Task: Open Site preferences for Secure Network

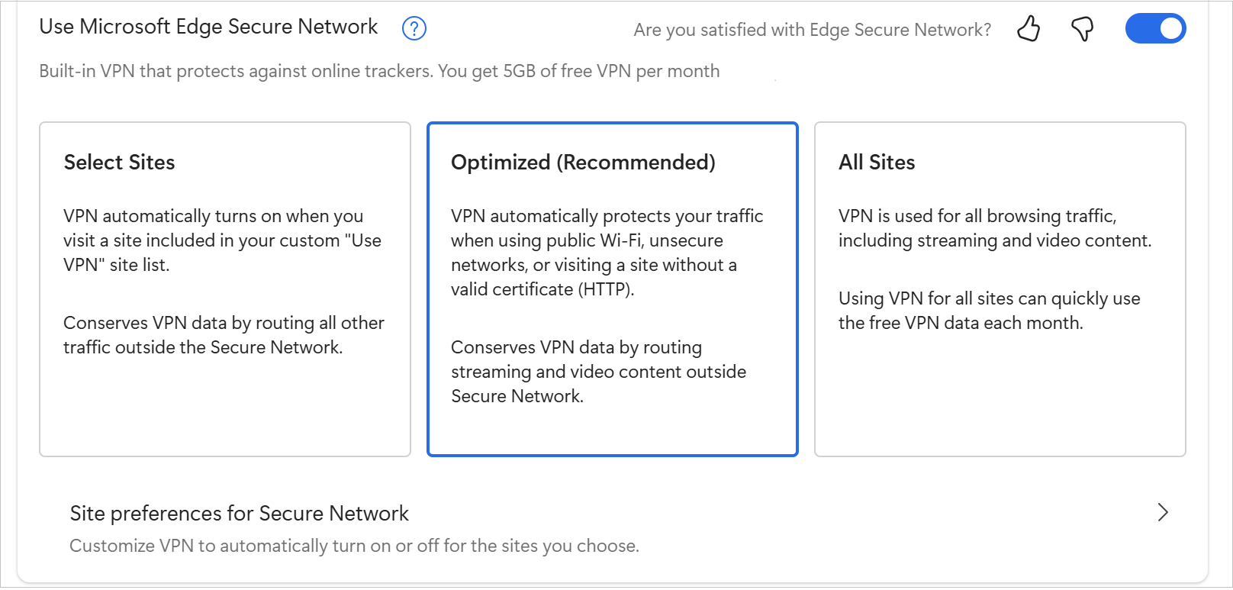Action: (239, 513)
